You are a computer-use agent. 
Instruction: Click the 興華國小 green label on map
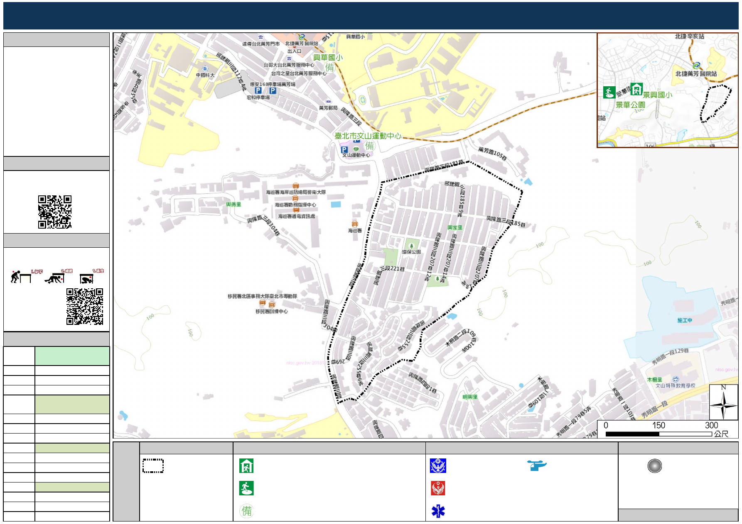pos(328,58)
